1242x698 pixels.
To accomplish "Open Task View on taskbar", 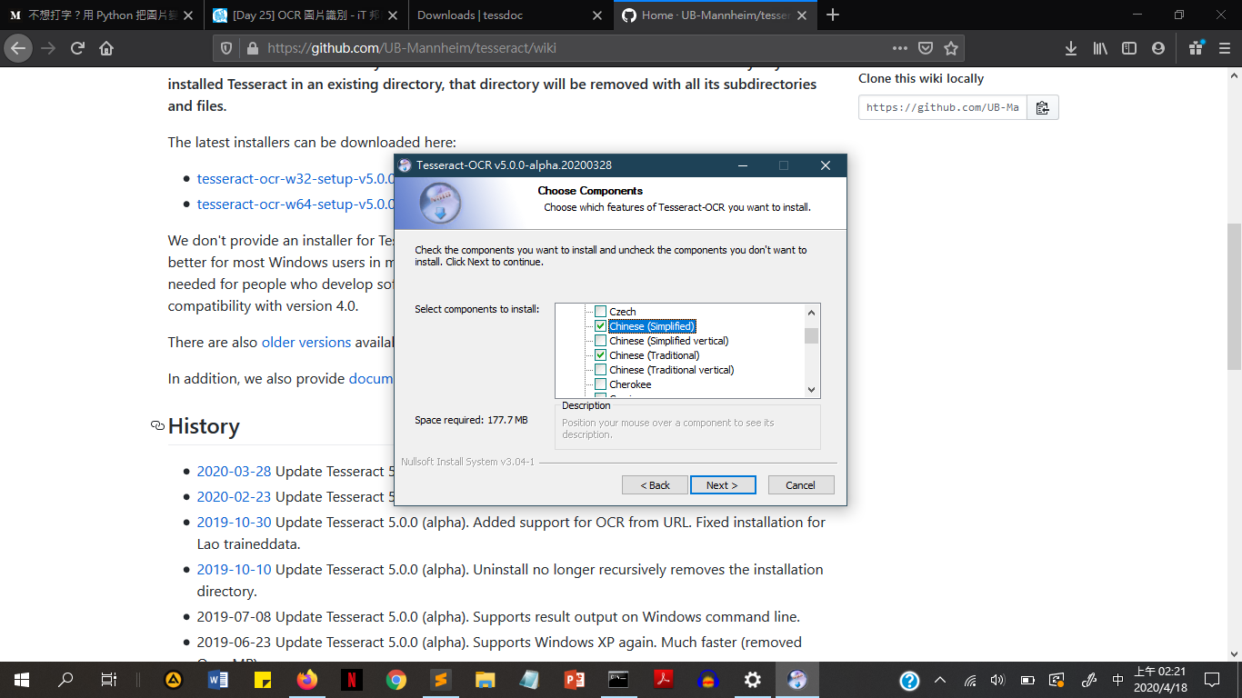I will coord(108,679).
